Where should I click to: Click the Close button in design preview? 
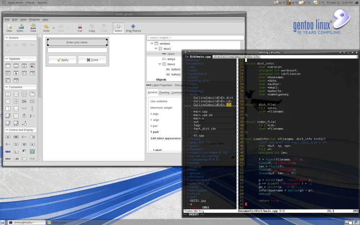(92, 60)
